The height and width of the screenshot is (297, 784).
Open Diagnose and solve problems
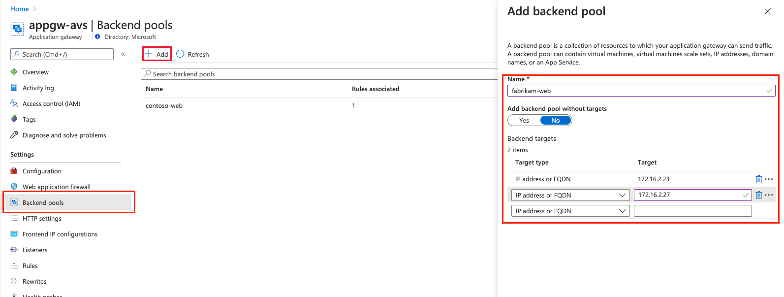pos(64,135)
